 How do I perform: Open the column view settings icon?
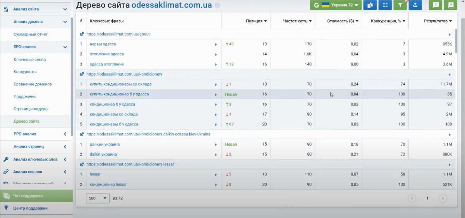[x=385, y=5]
